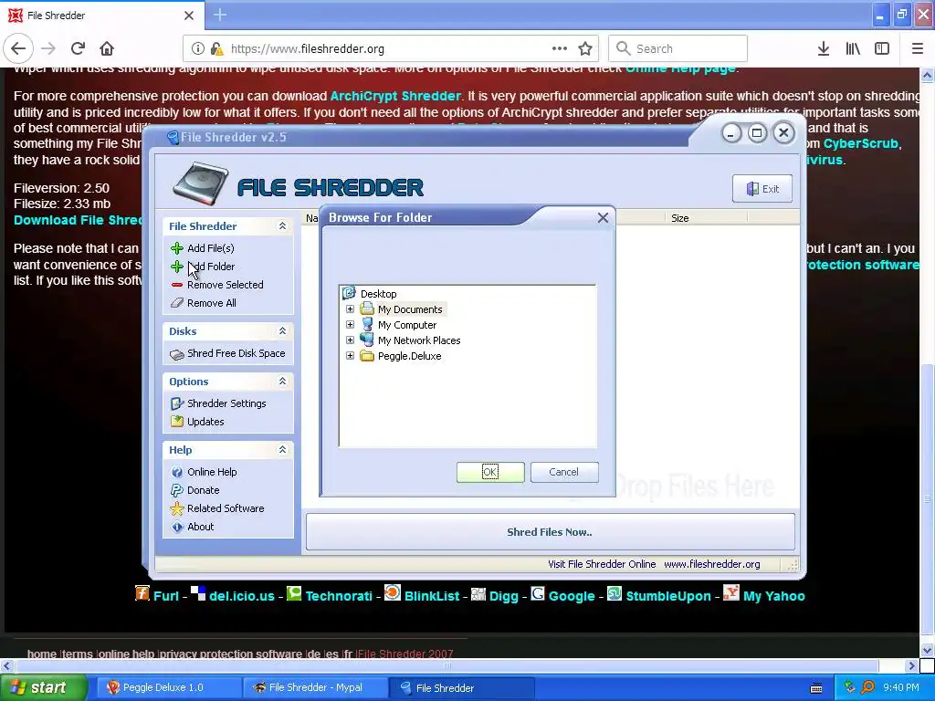This screenshot has width=935, height=701.
Task: Expand My Network Places tree node
Action: tap(350, 340)
